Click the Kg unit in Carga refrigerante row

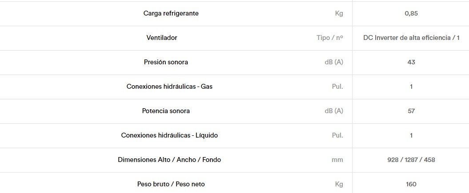pos(339,13)
